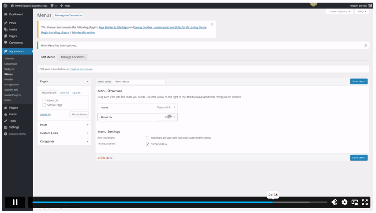The image size is (376, 213).
Task: Click the Collapse menu arrow icon
Action: (x=6, y=134)
